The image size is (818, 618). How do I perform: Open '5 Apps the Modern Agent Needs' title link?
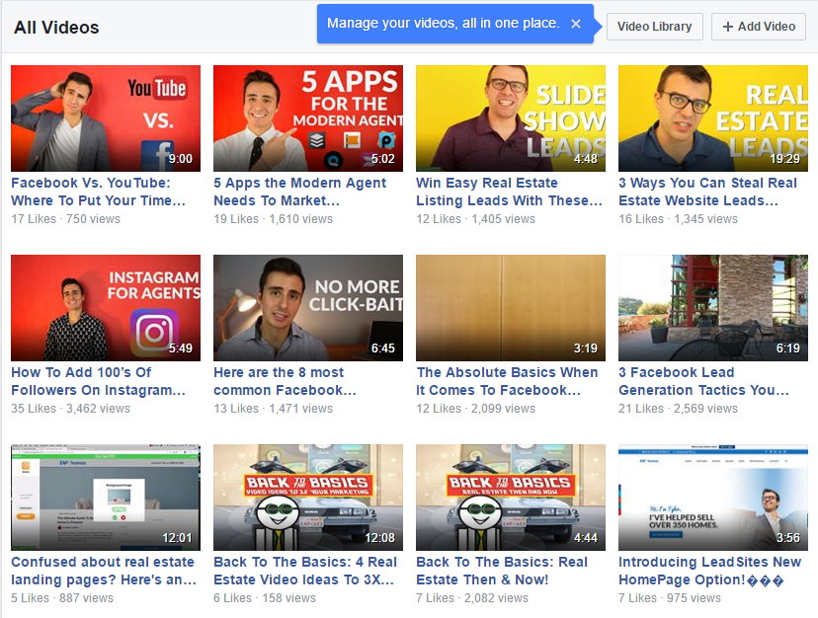click(300, 192)
